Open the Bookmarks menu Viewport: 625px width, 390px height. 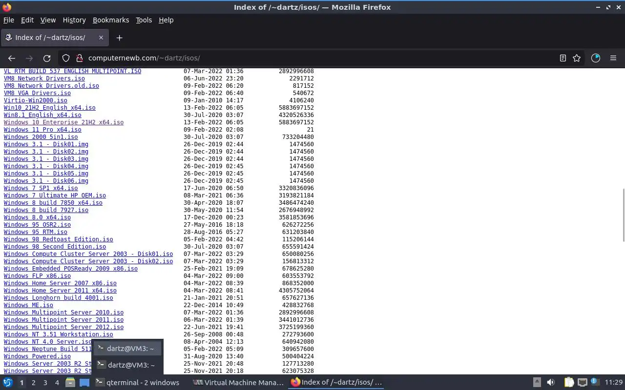[x=111, y=20]
